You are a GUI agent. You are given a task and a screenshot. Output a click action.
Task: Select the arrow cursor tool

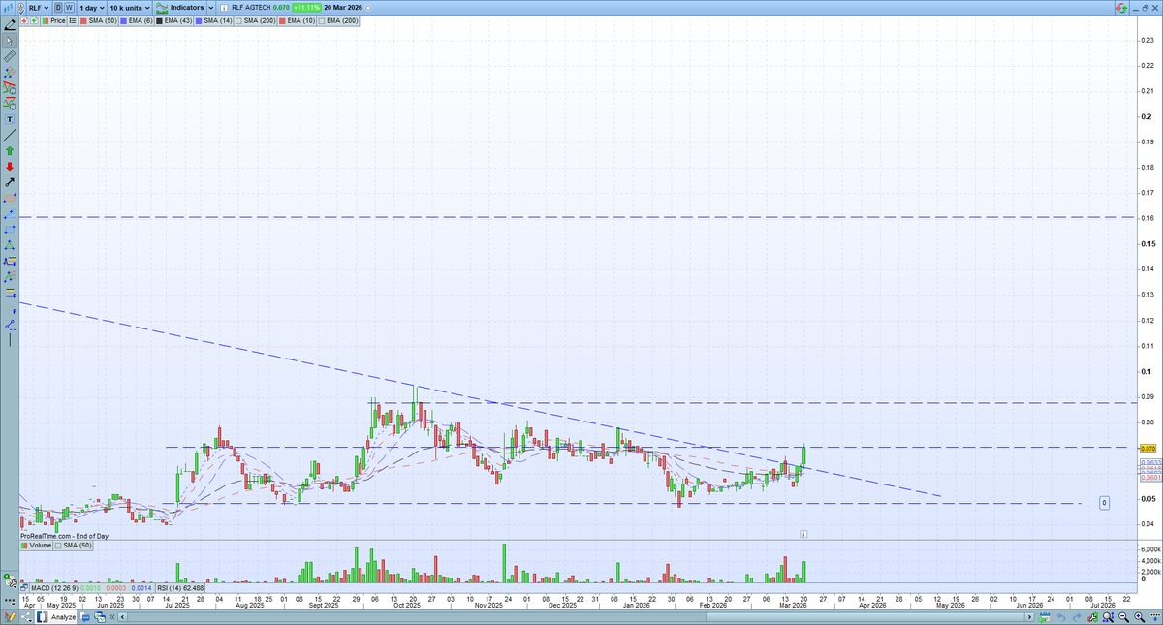coord(10,41)
